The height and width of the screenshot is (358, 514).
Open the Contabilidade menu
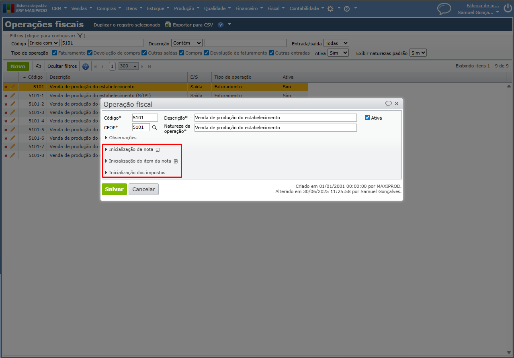pyautogui.click(x=307, y=8)
